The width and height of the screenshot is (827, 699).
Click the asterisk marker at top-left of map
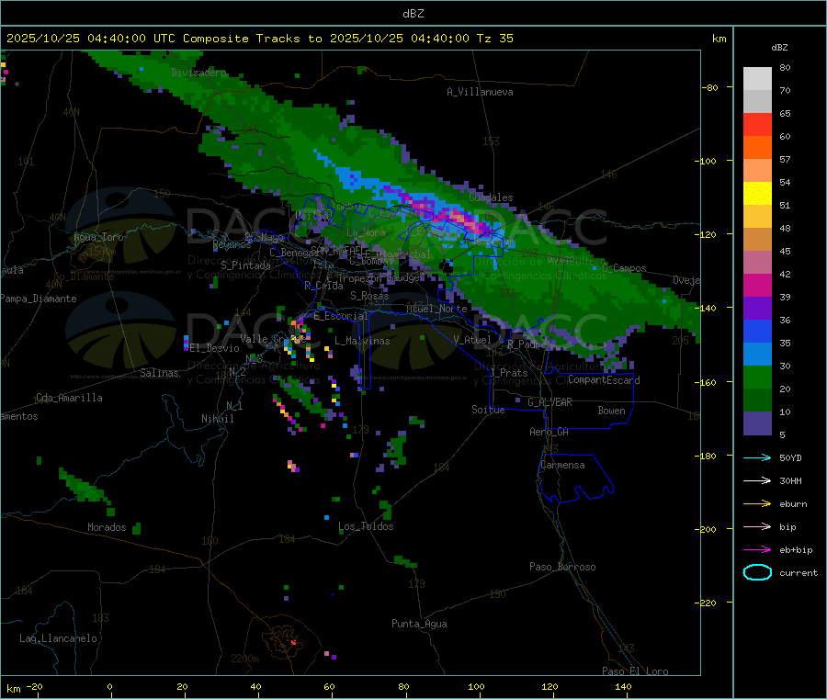(x=17, y=85)
